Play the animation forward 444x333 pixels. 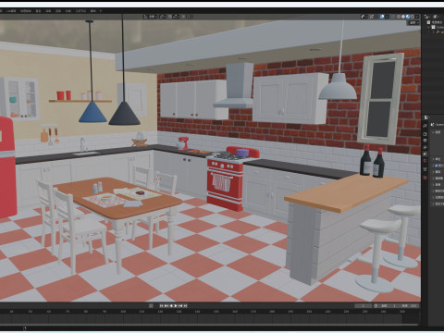pos(176,306)
